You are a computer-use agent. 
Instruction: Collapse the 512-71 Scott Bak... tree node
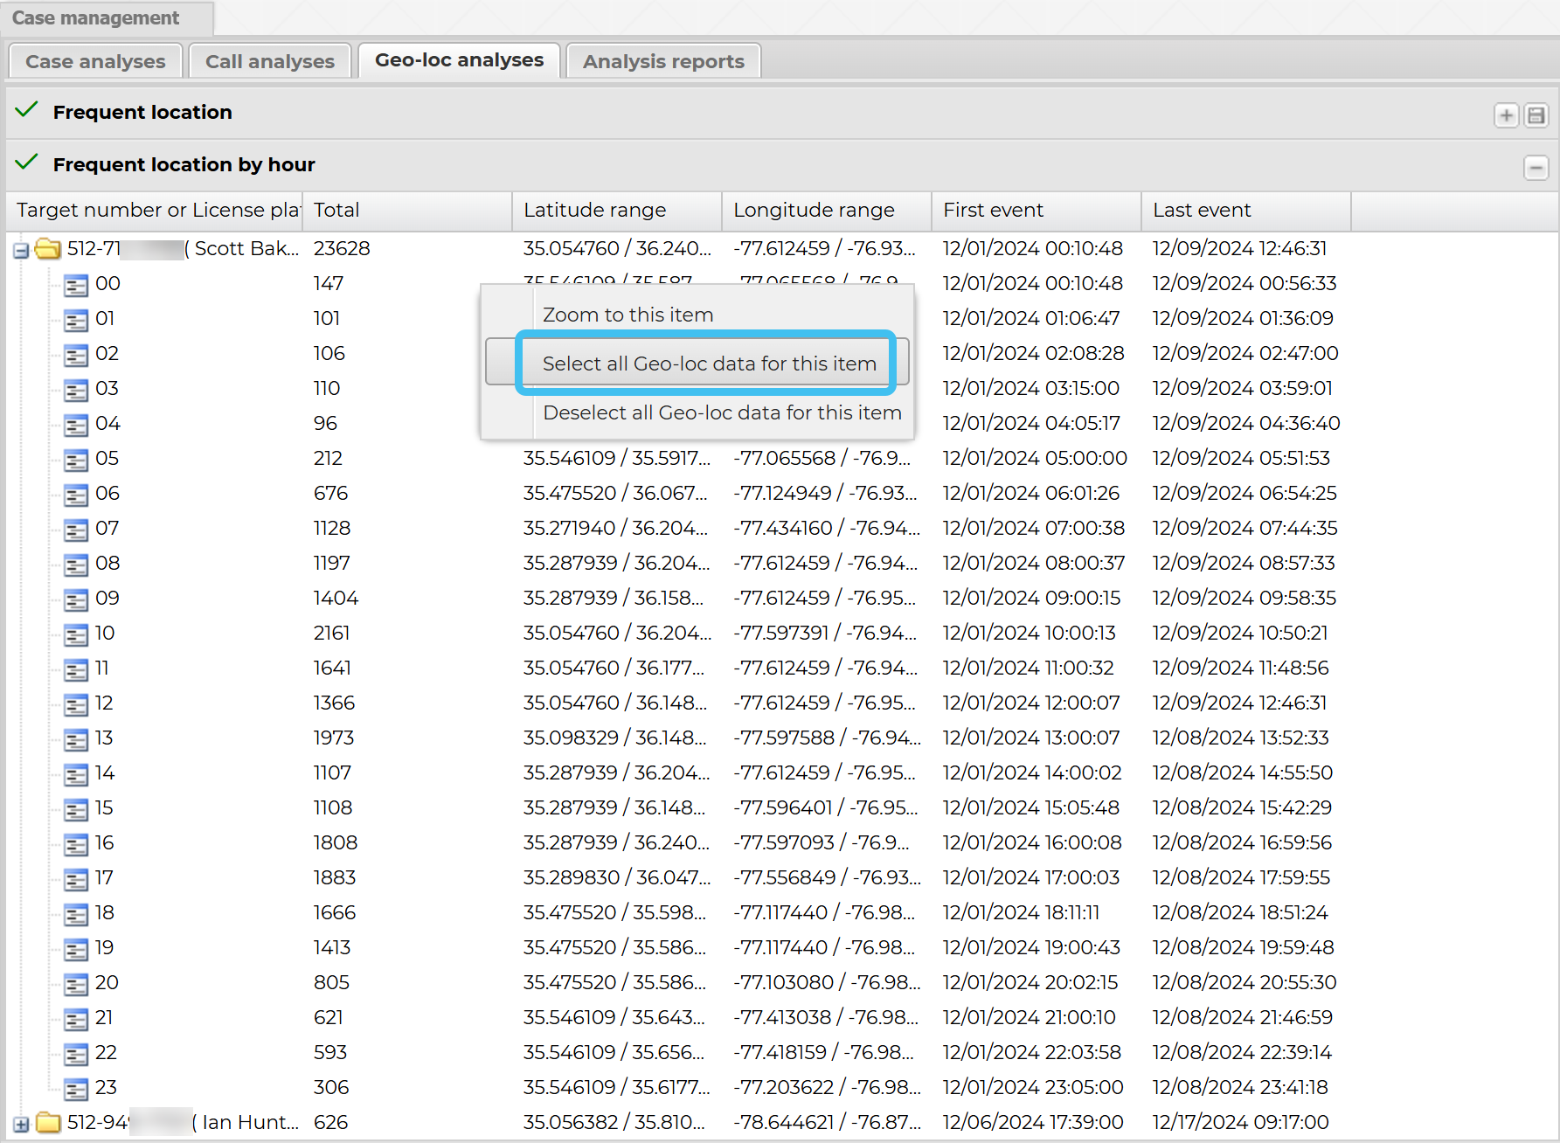pos(21,251)
